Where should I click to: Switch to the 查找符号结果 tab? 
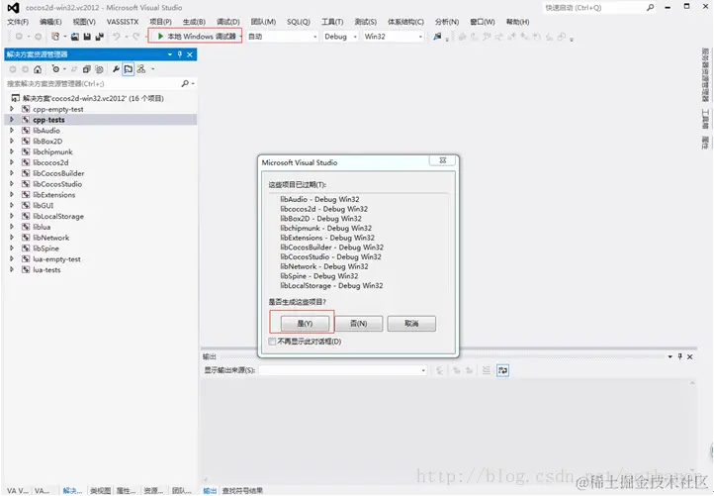point(242,490)
